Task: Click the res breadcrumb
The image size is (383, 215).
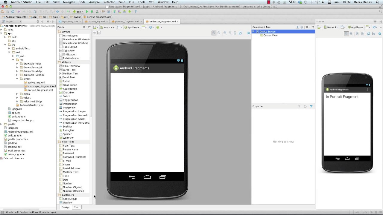Action: tap(64, 17)
